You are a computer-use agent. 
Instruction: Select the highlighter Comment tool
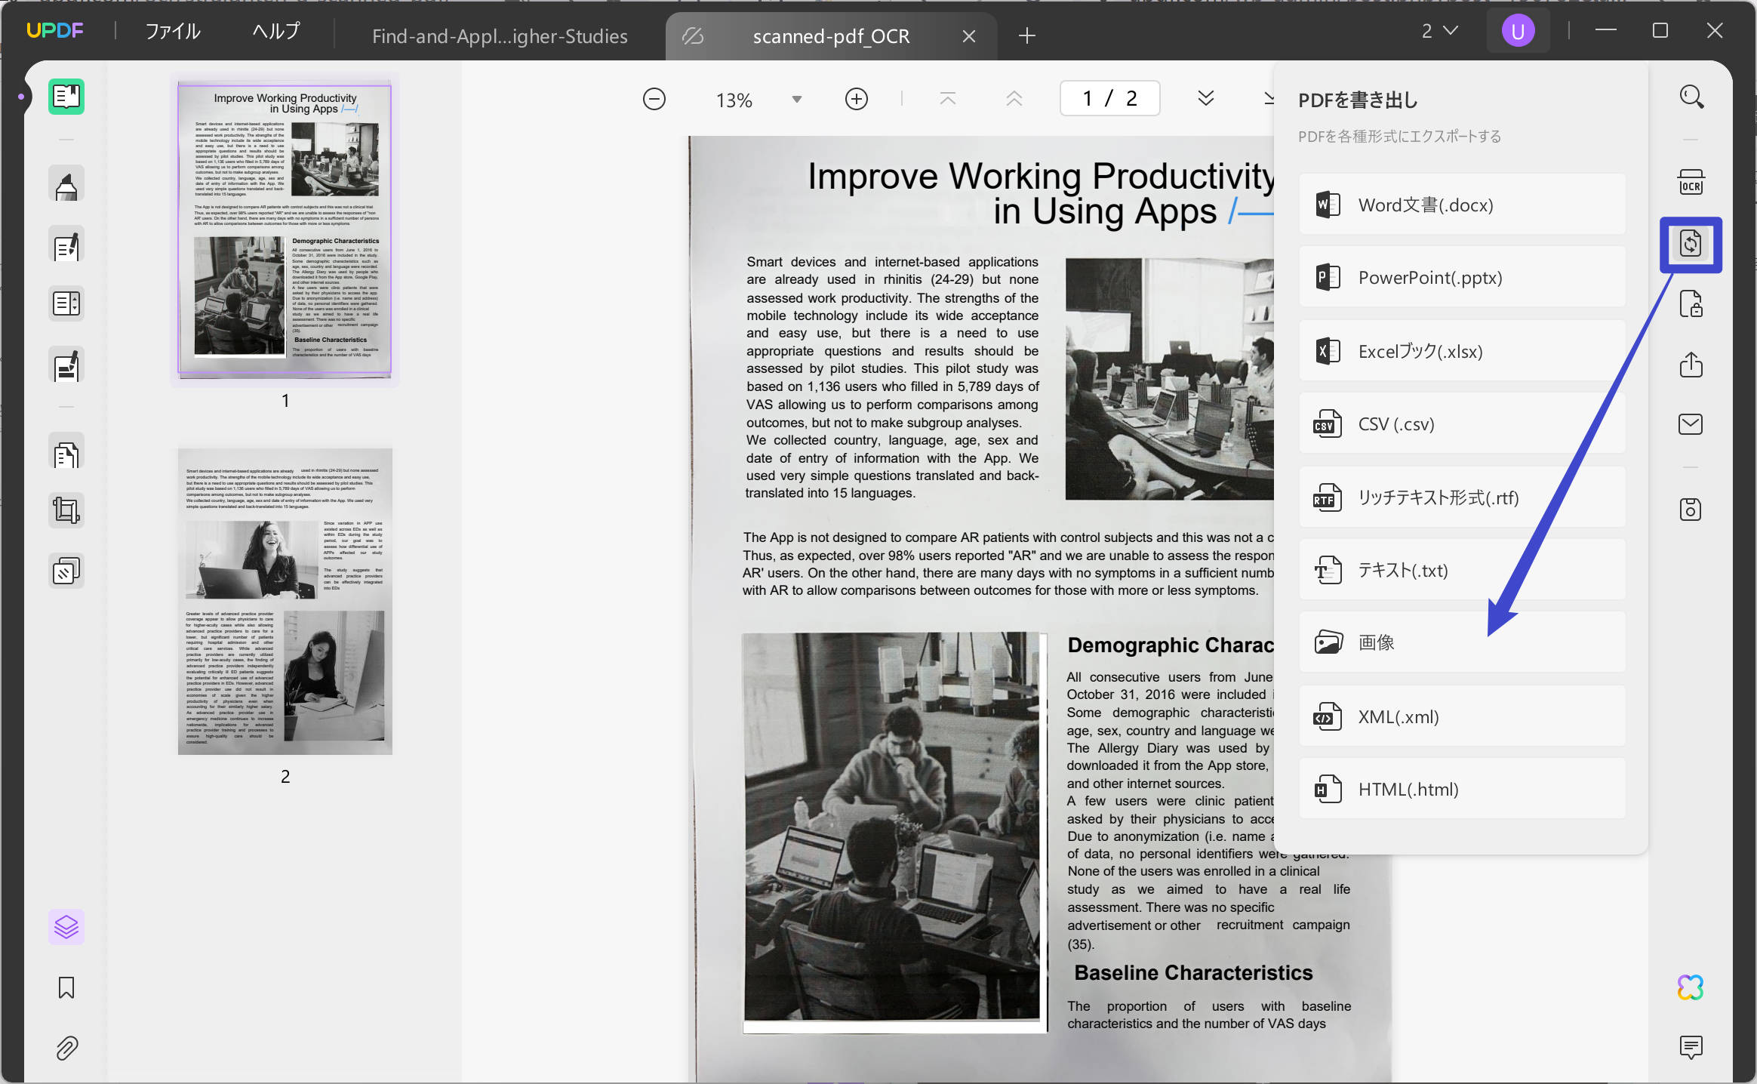[66, 186]
